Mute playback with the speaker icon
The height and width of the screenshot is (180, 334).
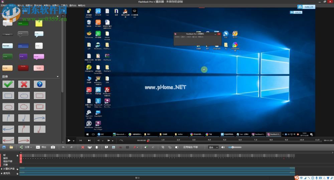click(x=223, y=147)
